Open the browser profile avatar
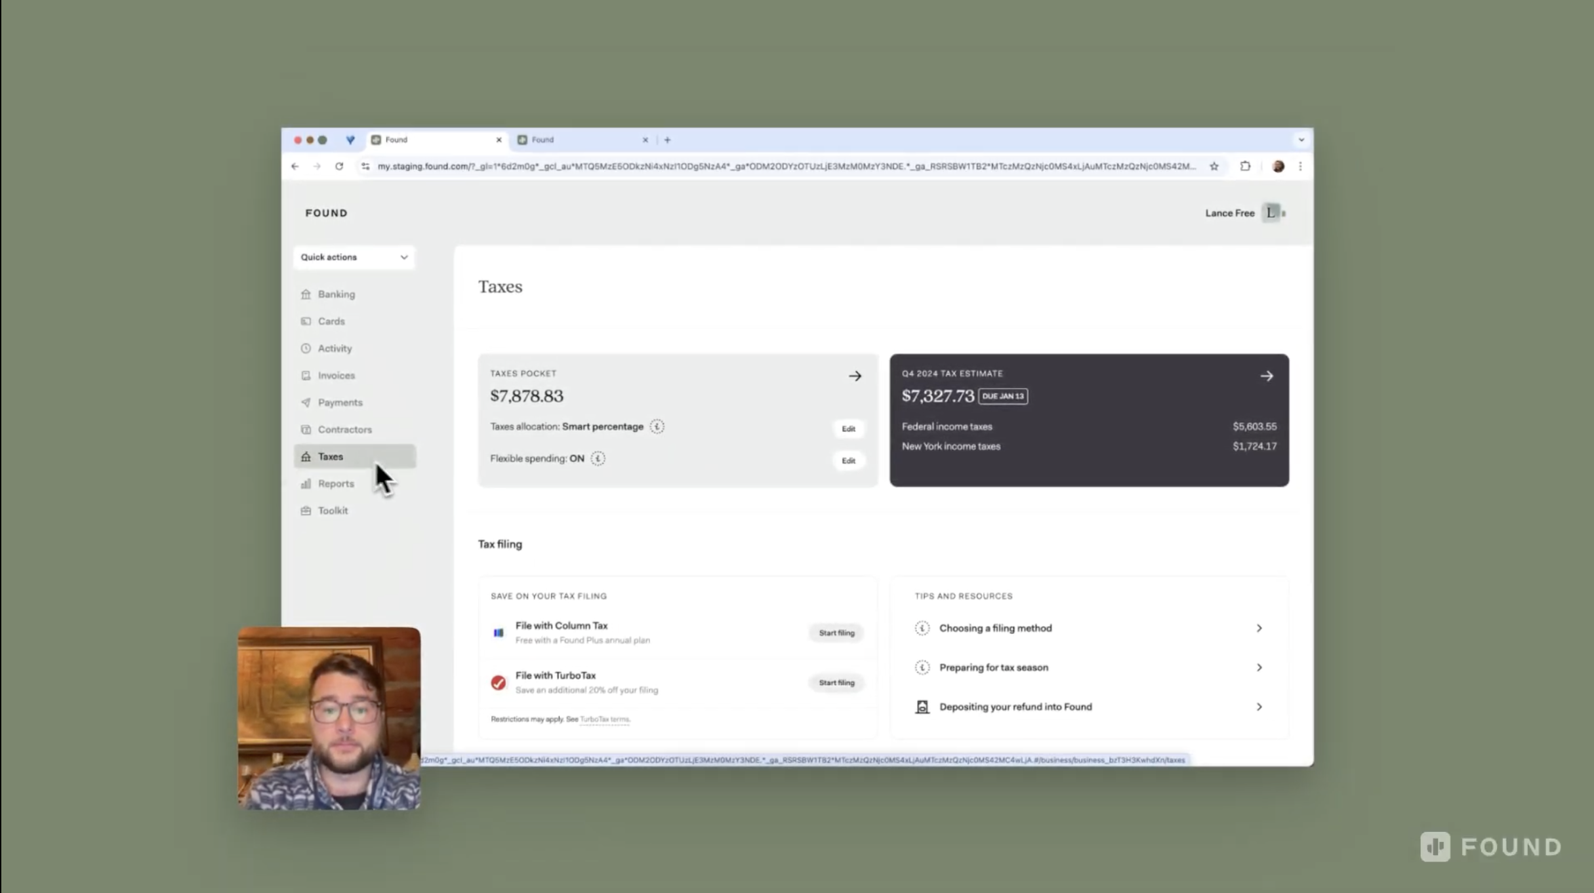The image size is (1594, 893). pos(1278,167)
